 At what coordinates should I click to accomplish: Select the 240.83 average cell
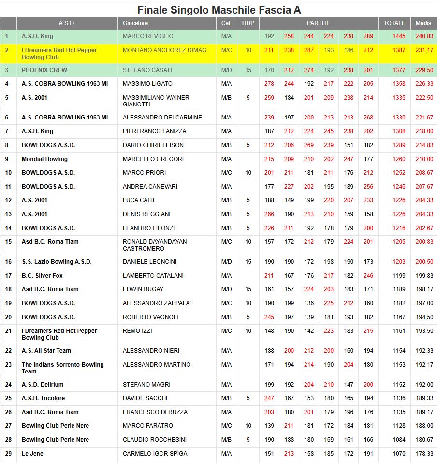point(424,36)
